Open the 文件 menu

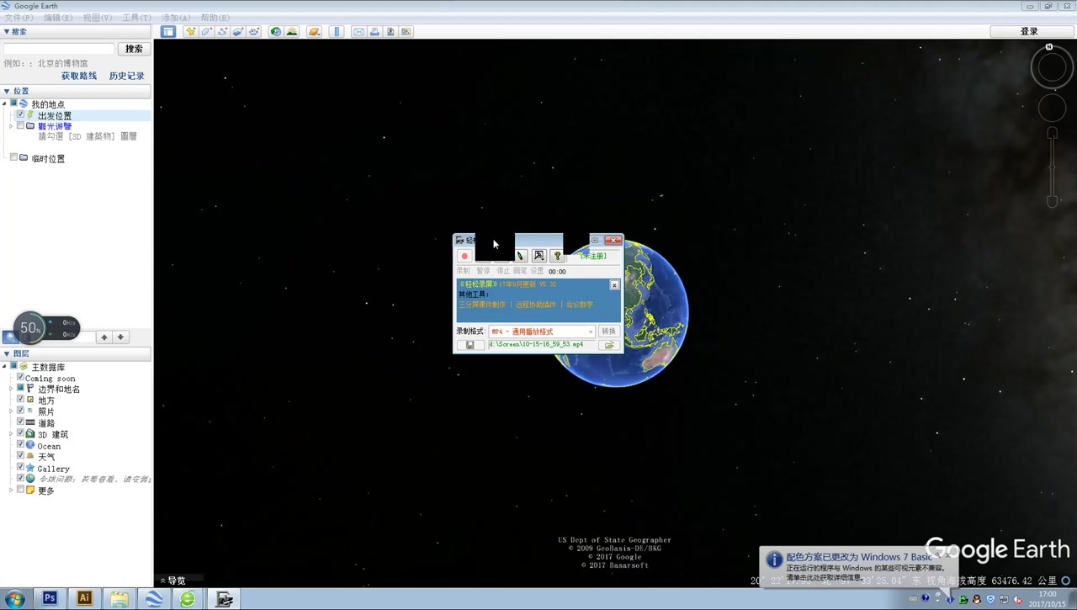pyautogui.click(x=19, y=18)
